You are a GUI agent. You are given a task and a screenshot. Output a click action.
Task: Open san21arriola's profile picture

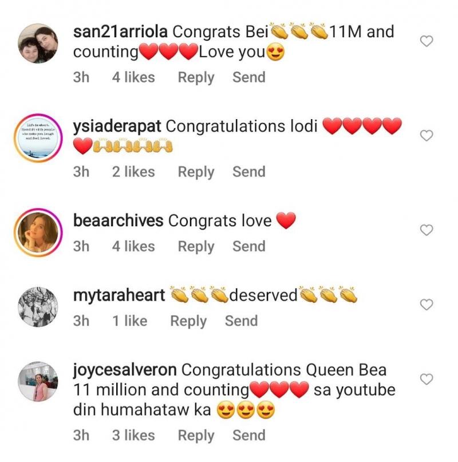38,43
